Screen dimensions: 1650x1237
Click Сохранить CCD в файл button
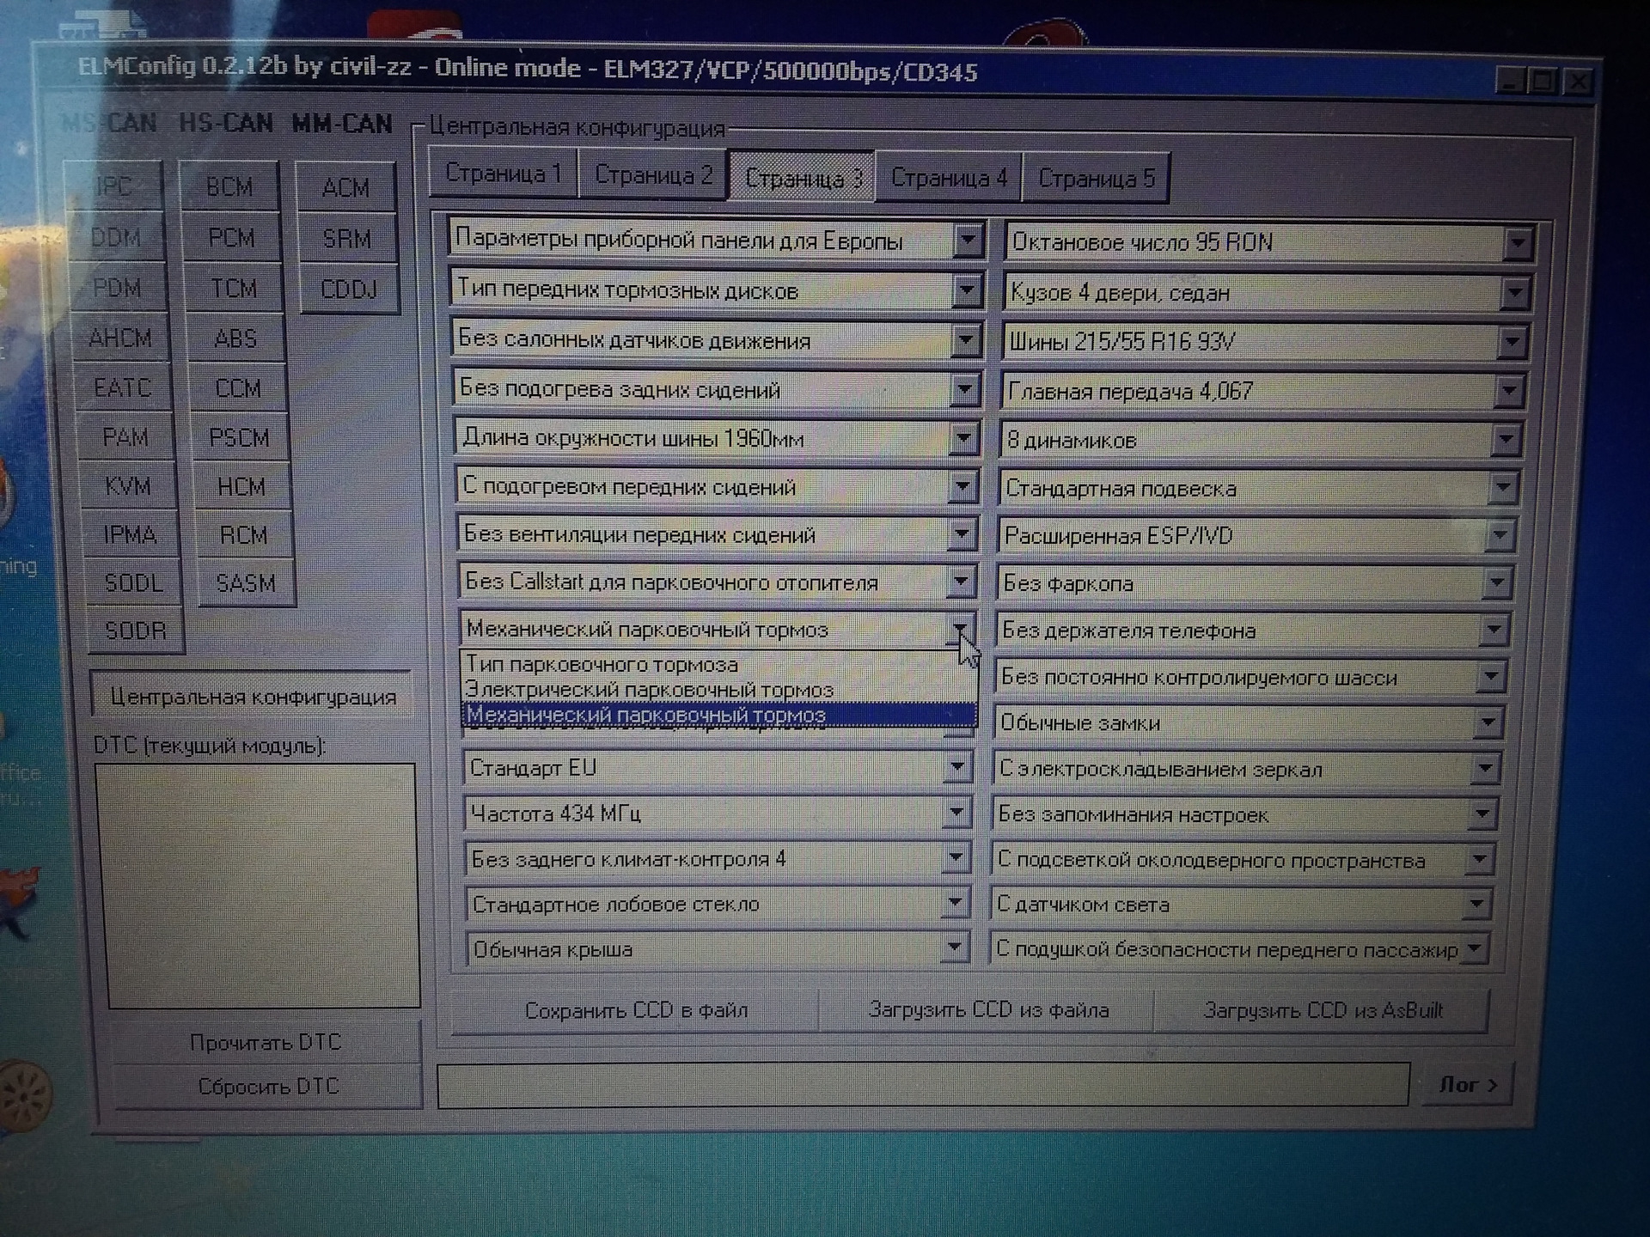pyautogui.click(x=636, y=1010)
